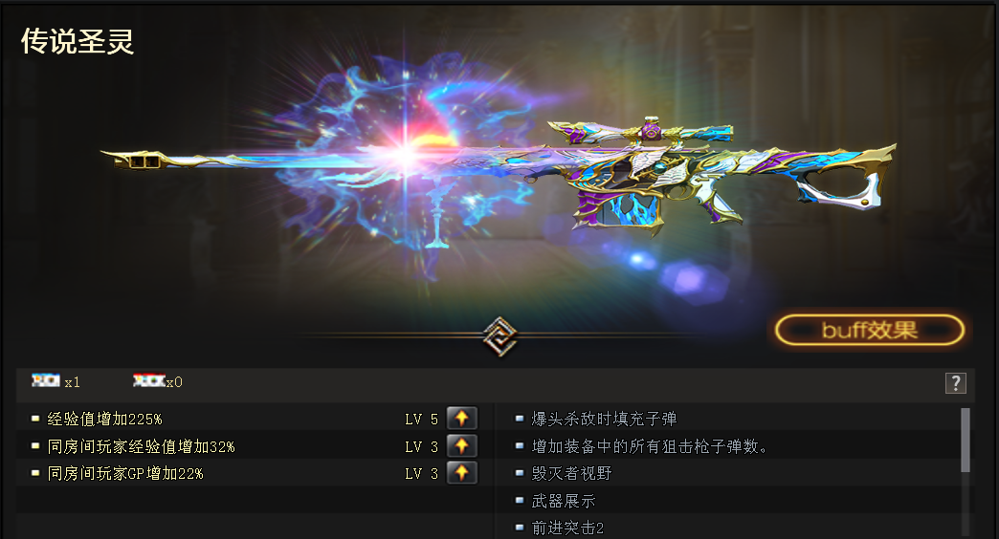Select the 增加装备中的所有狙击枪子弹数 entry
The height and width of the screenshot is (539, 999).
pyautogui.click(x=650, y=446)
